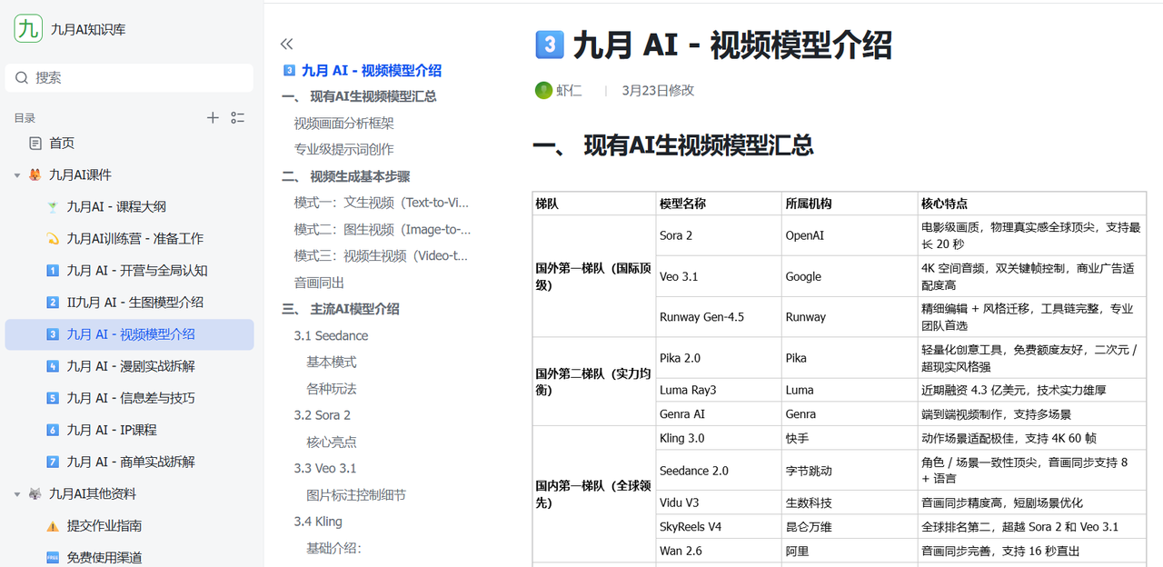The width and height of the screenshot is (1163, 567).
Task: Click table cell Runway Gen-4.5
Action: [701, 317]
